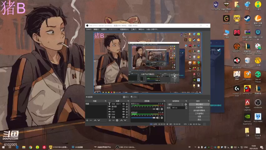Open WeGame desktop shortcut
Image resolution: width=266 pixels, height=150 pixels.
click(226, 19)
